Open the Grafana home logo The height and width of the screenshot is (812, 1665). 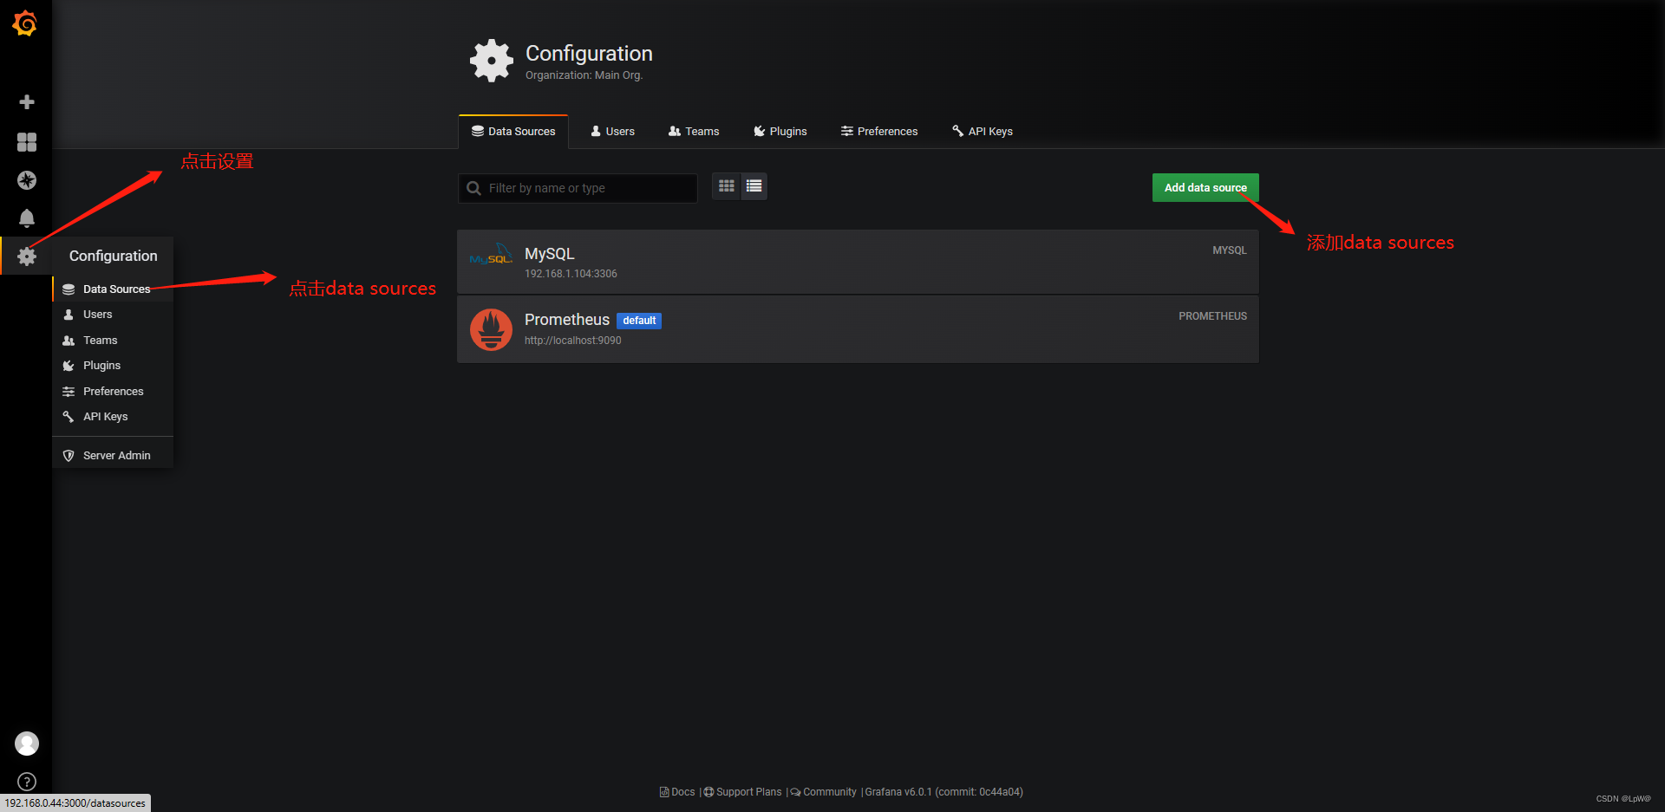pyautogui.click(x=25, y=23)
